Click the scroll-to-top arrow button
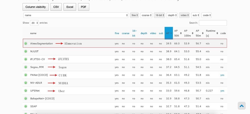 pyautogui.click(x=241, y=106)
